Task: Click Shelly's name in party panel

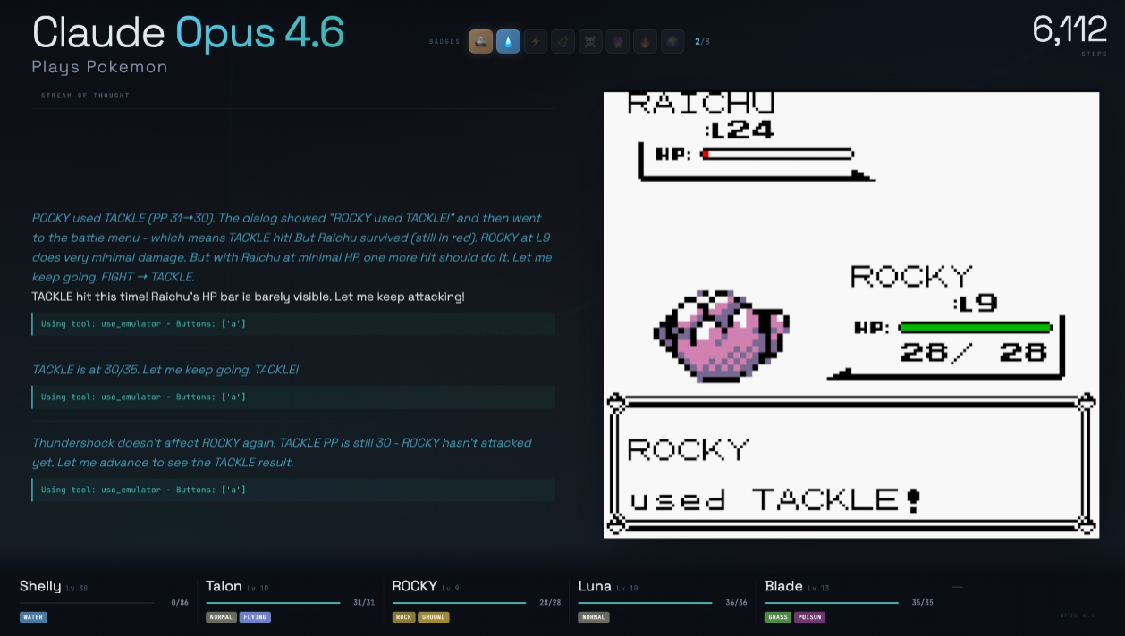Action: pos(40,586)
